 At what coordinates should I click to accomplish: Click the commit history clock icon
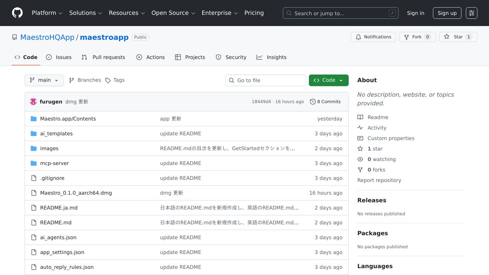(312, 102)
